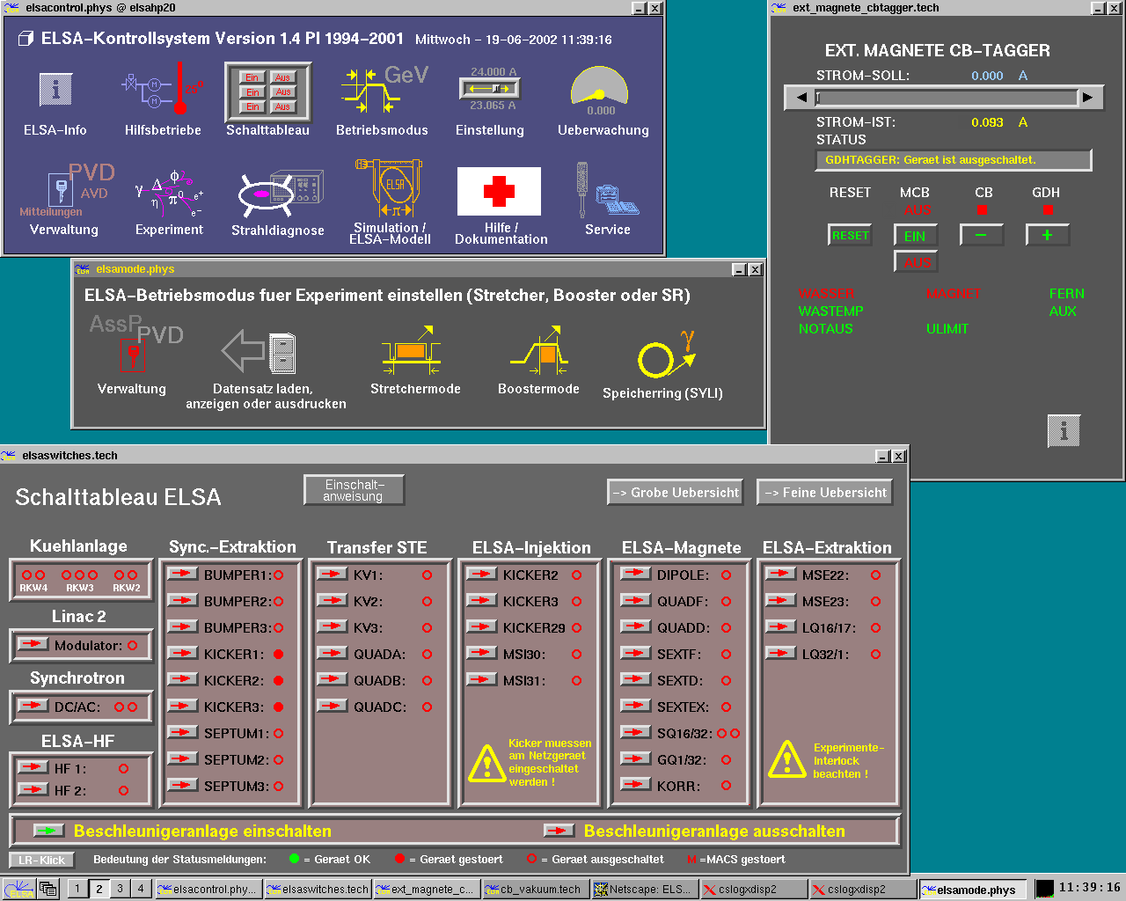The width and height of the screenshot is (1126, 901).
Task: Click the Betriebsmodus GeV icon
Action: (x=382, y=90)
